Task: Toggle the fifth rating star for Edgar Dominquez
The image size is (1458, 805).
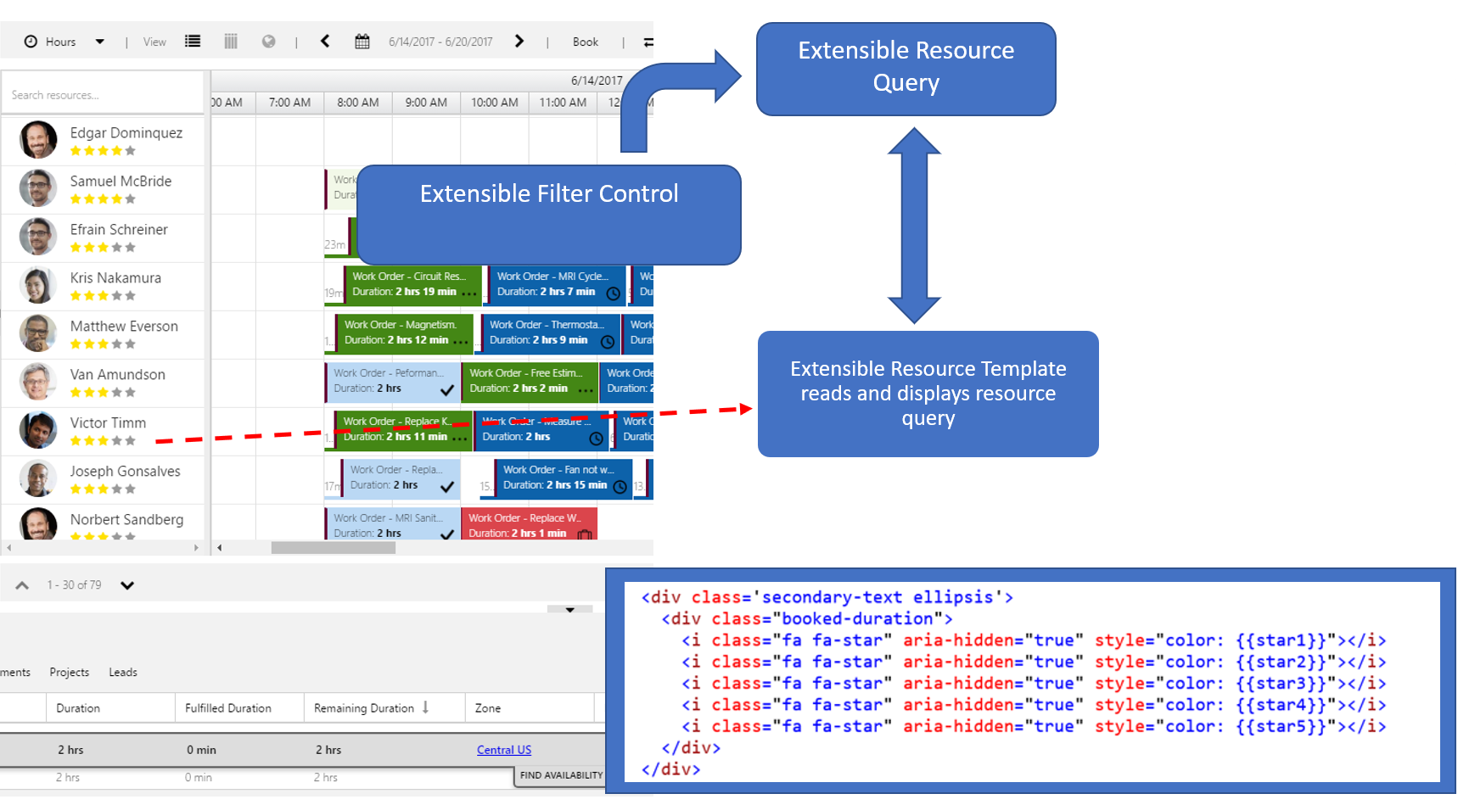Action: 129,150
